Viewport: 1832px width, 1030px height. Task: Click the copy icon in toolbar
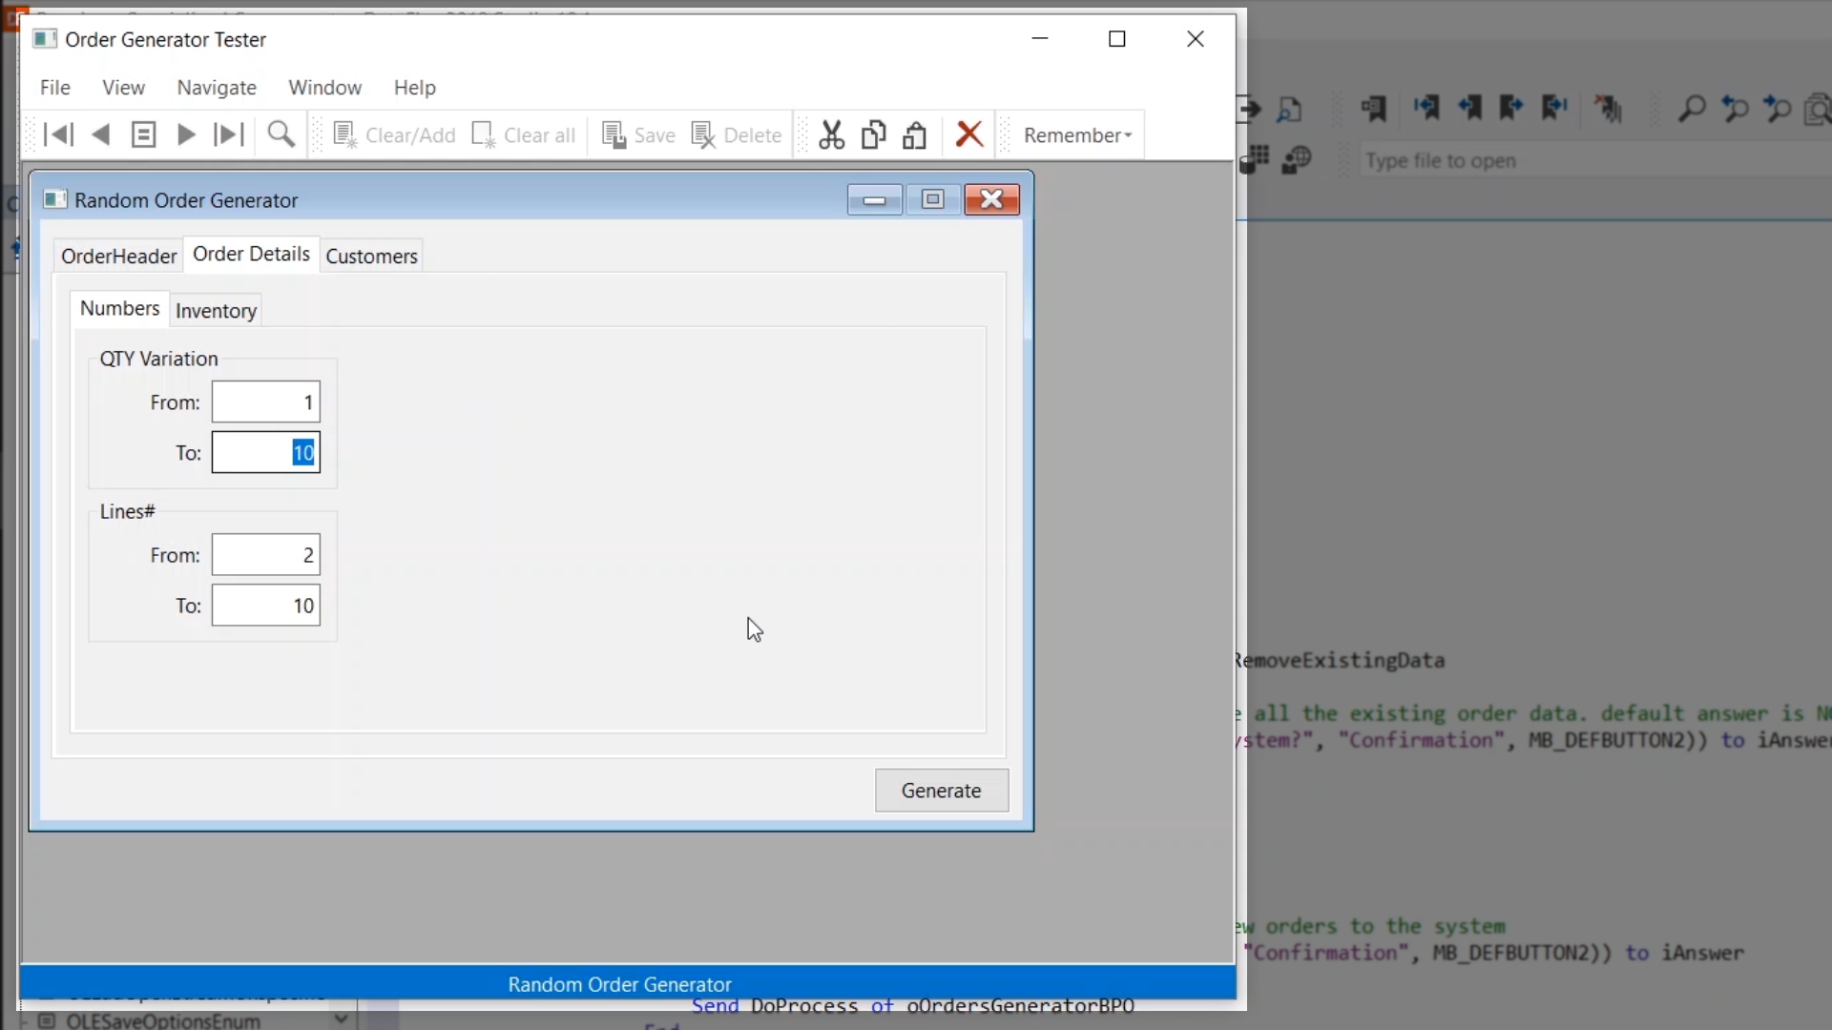(873, 135)
